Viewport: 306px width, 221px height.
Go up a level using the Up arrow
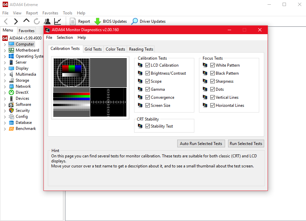(x=26, y=20)
